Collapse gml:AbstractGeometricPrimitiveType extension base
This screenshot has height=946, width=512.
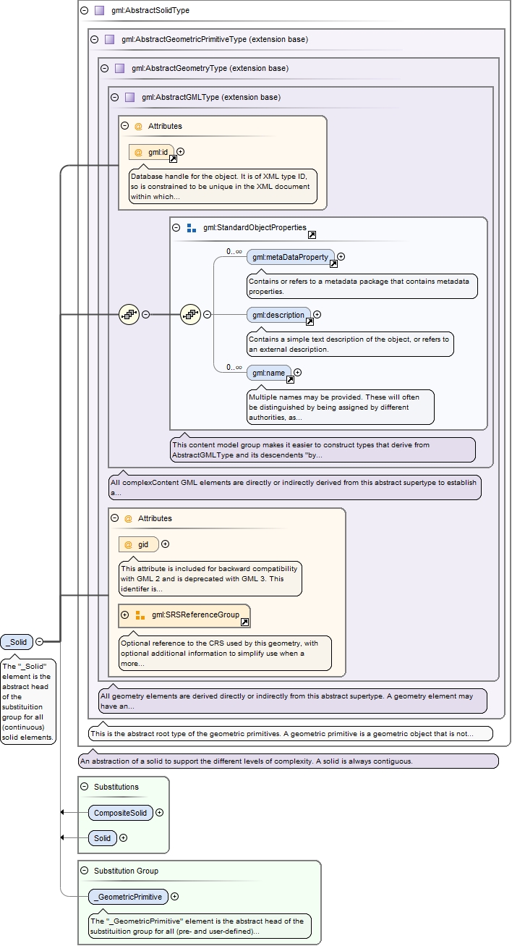pyautogui.click(x=95, y=40)
